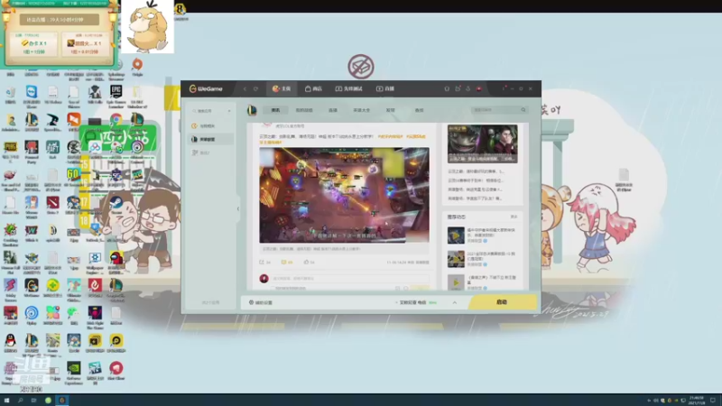Screen dimensions: 722x406
Task: Select the highlighted League of Legends sidebar entry
Action: point(210,139)
